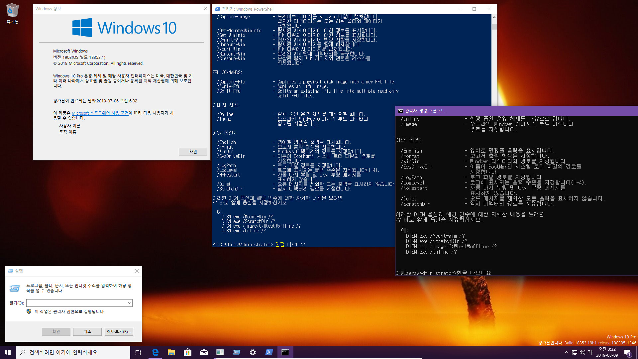The height and width of the screenshot is (359, 638).
Task: Close the Windows 정보 dialog
Action: (205, 9)
